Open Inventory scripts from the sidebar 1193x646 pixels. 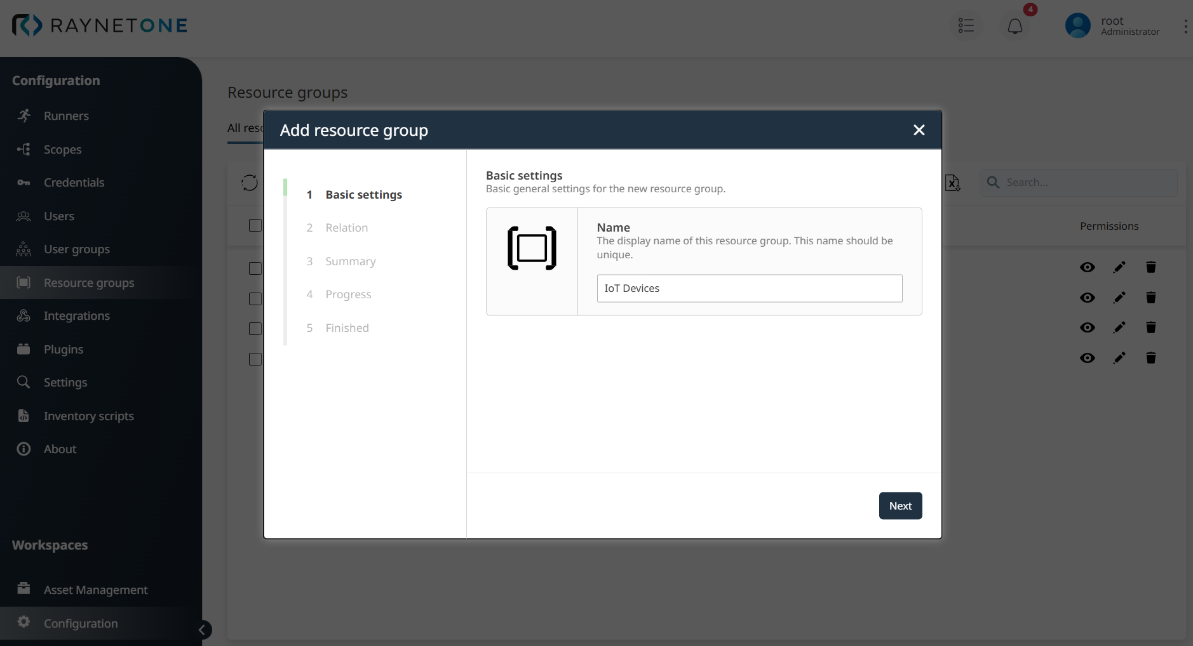tap(87, 416)
